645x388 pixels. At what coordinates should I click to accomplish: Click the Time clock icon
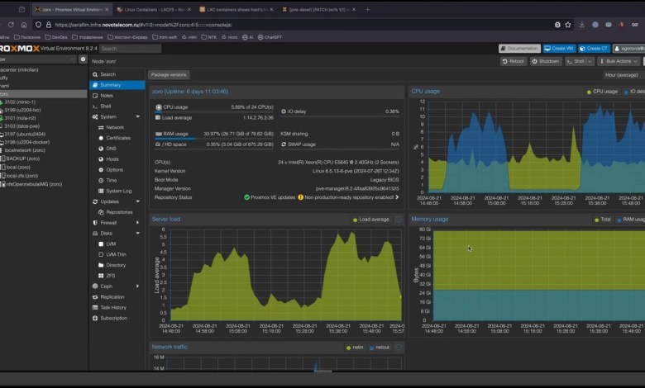tap(101, 181)
